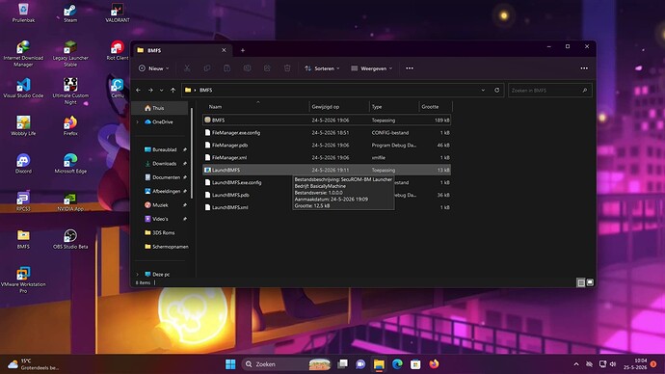Add a new Explorer tab
This screenshot has height=374, width=665.
(243, 50)
